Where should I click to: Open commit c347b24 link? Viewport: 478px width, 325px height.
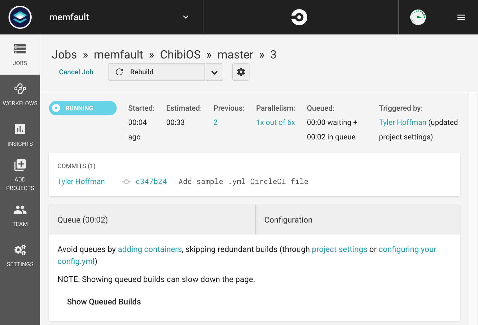(151, 181)
